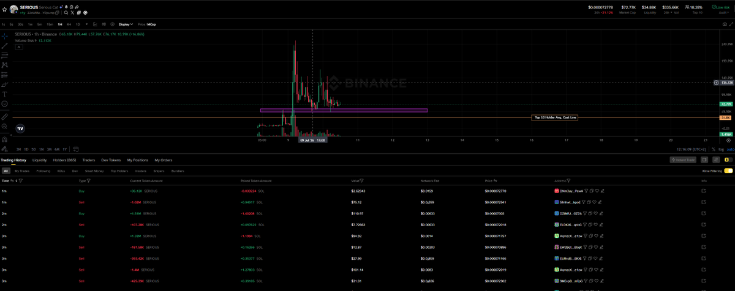Switch to the Dev Tokens tab
The image size is (735, 291).
point(111,160)
